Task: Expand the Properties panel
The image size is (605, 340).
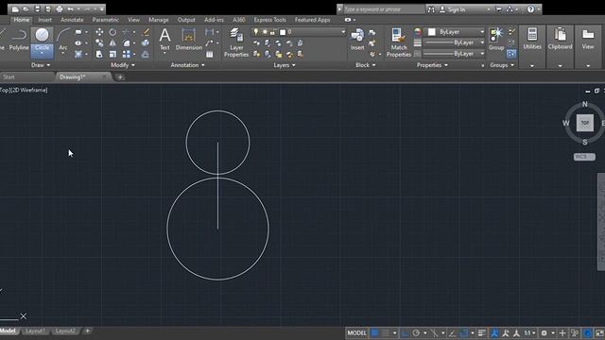Action: pos(432,65)
